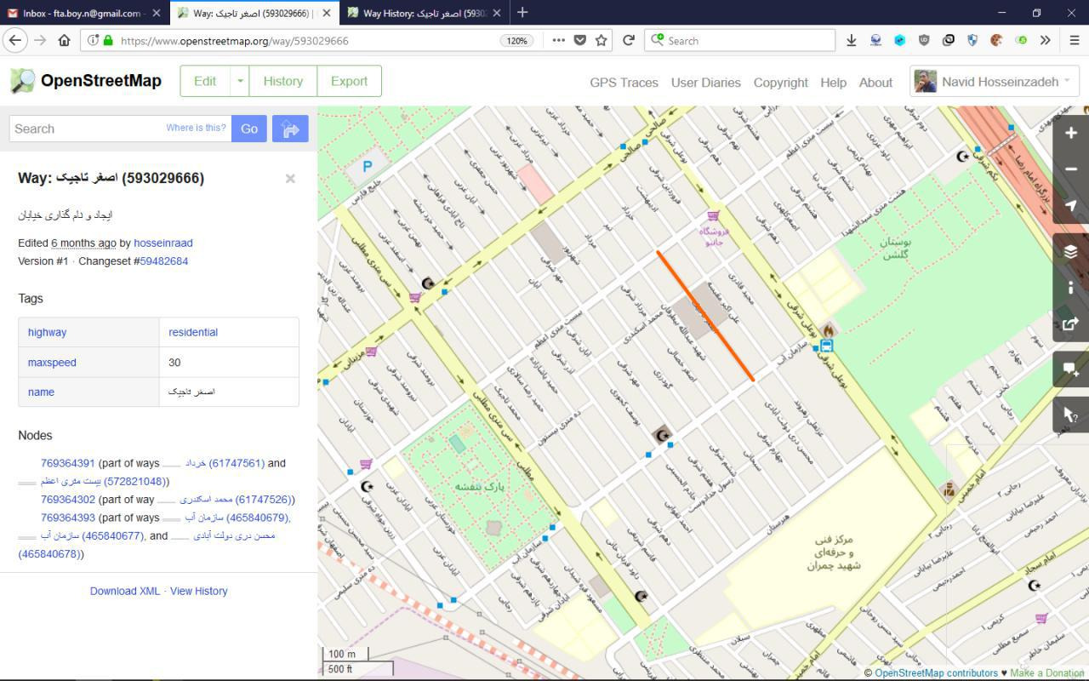Screen dimensions: 1089x681
Task: Click the maxspeed tag key link
Action: (52, 362)
